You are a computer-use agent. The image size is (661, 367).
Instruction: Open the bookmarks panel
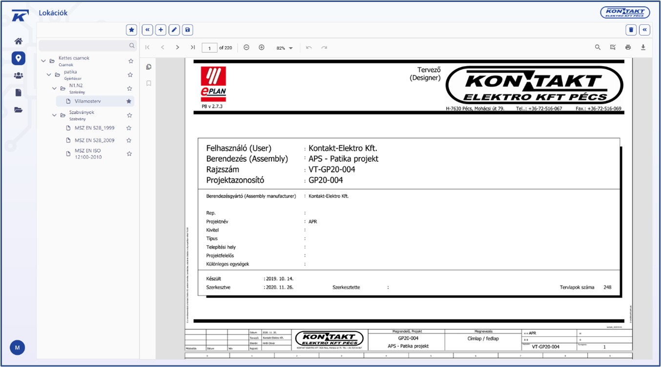[149, 83]
